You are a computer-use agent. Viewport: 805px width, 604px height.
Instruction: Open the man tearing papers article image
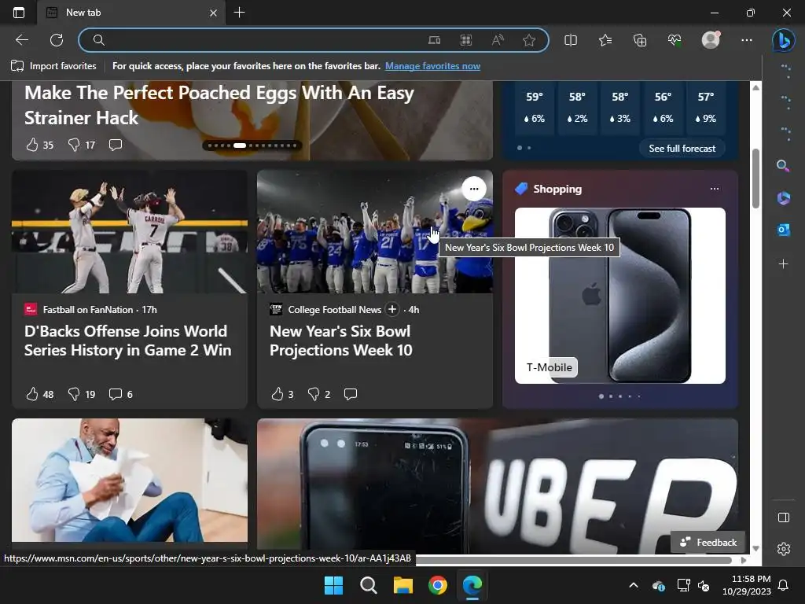[x=130, y=481]
